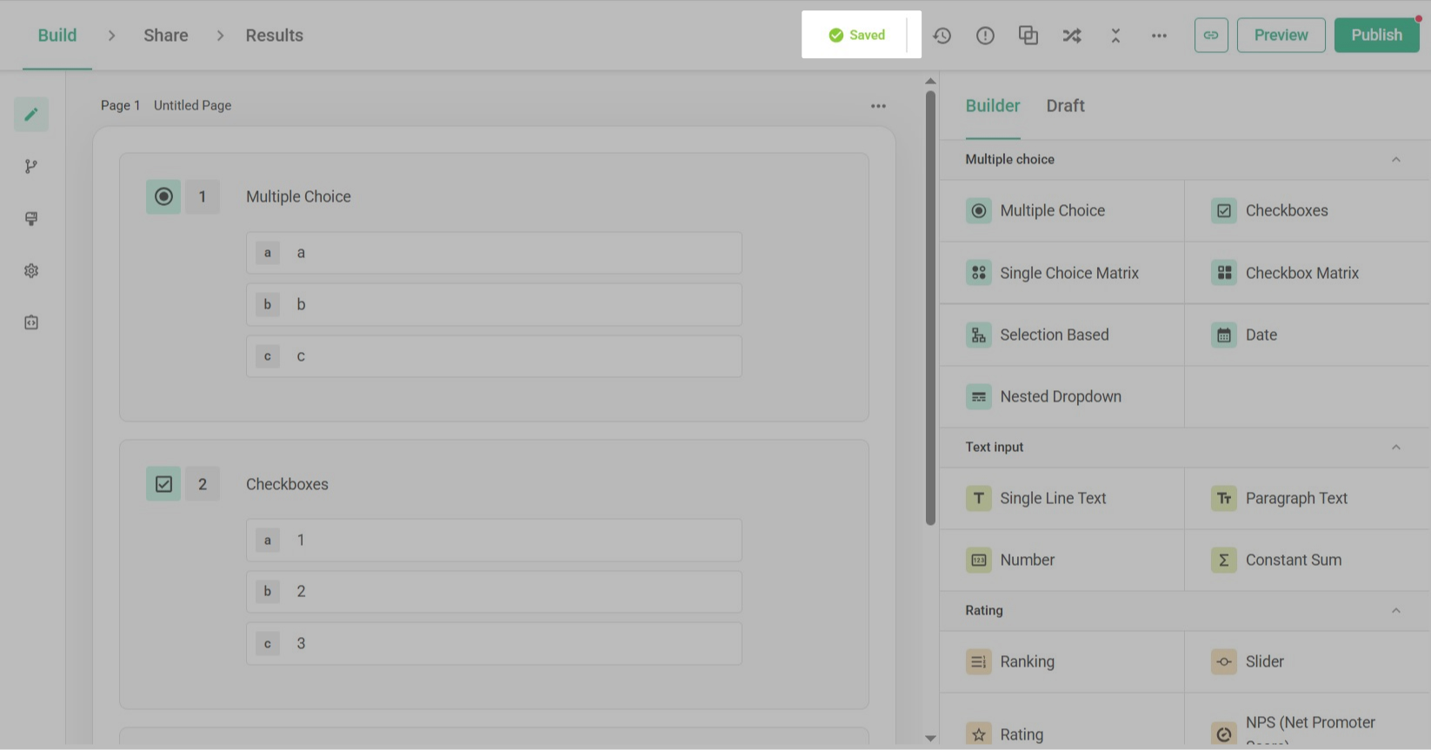The height and width of the screenshot is (750, 1431).
Task: Collapse the Rating section
Action: [1395, 611]
